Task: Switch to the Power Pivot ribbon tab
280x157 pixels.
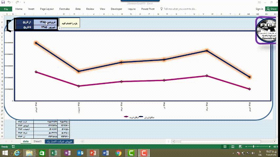Action: coord(148,9)
